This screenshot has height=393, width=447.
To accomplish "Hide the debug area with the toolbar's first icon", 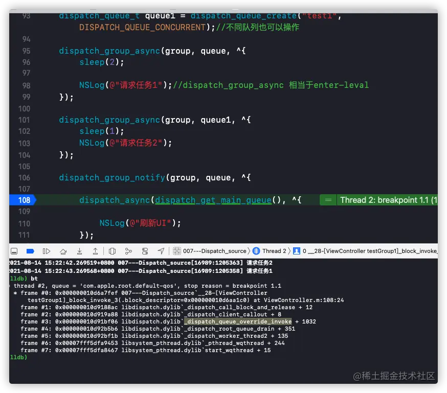I will click(14, 251).
